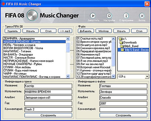The image size is (151, 121).
Task: Click the WinAmp button
Action: tap(104, 31)
